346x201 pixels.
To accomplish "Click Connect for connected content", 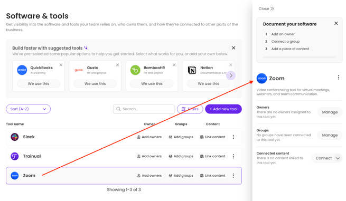I will pos(323,158).
